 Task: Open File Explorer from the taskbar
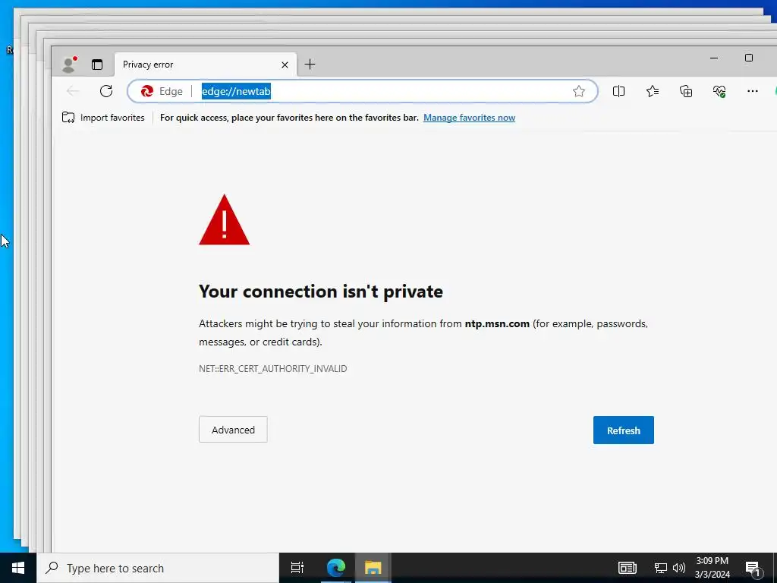tap(373, 568)
